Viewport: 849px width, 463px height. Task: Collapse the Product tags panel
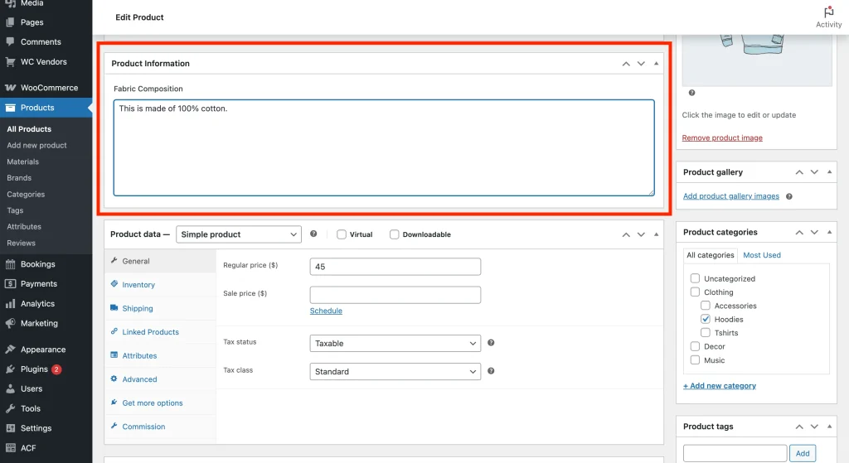tap(829, 427)
